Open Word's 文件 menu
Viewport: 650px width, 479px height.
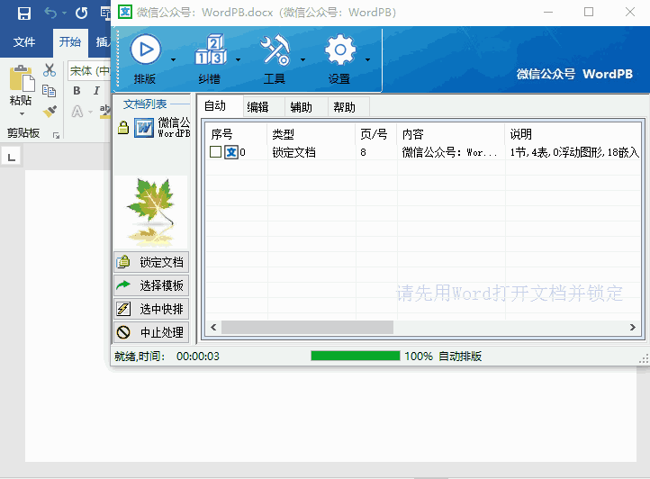pos(24,42)
